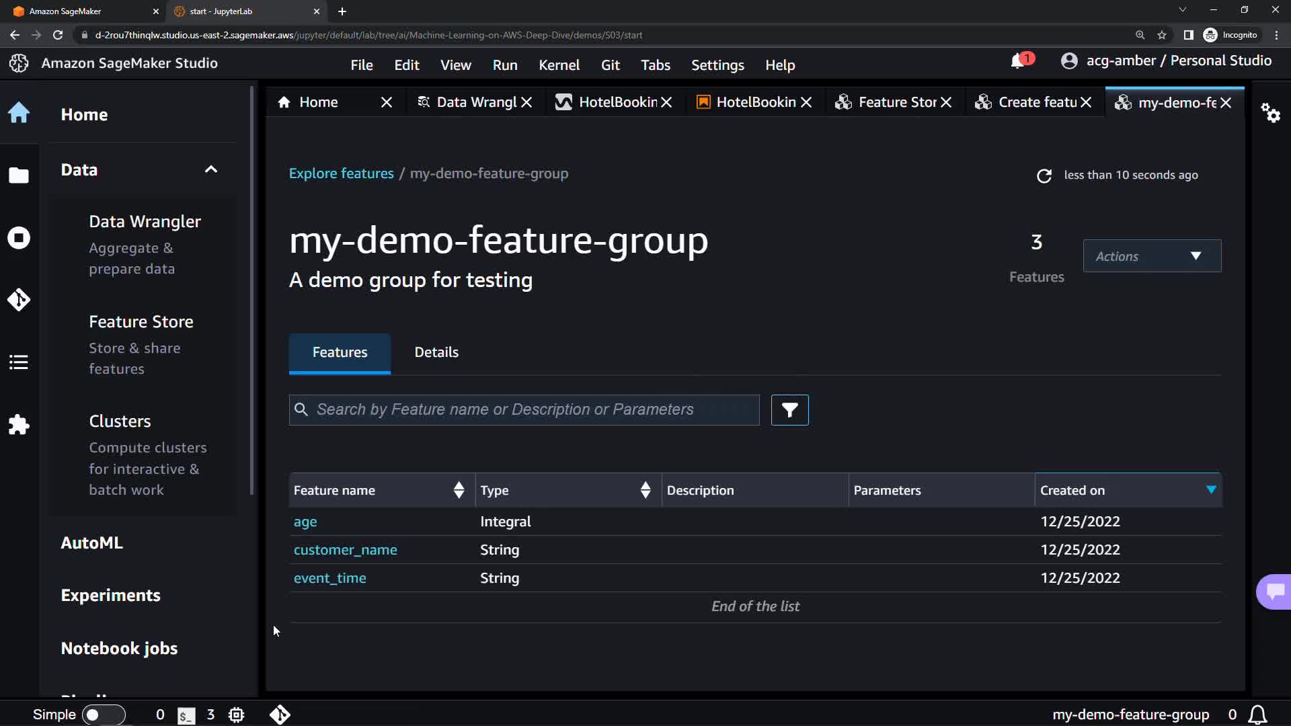The width and height of the screenshot is (1291, 726).
Task: Refresh the feature group data
Action: 1044,176
